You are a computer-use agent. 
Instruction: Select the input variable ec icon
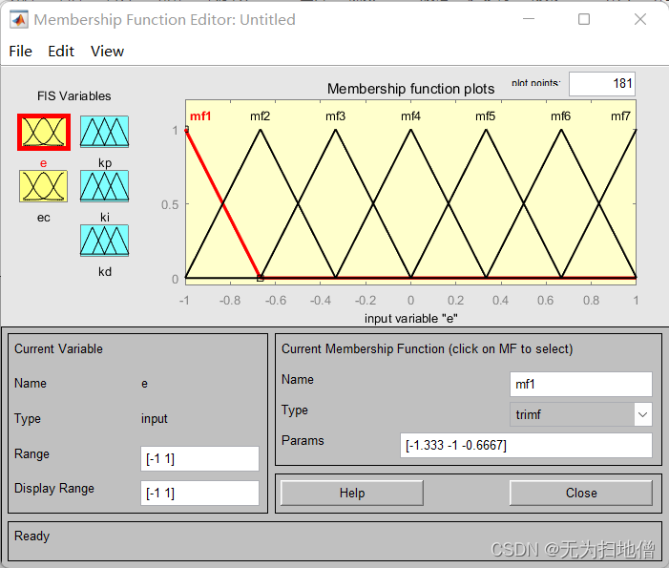pos(43,186)
